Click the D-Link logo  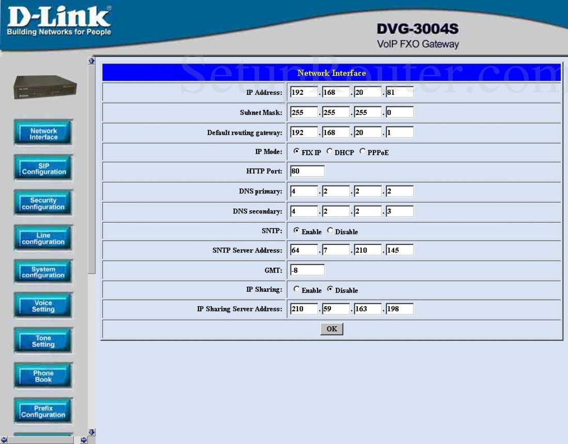(x=57, y=17)
